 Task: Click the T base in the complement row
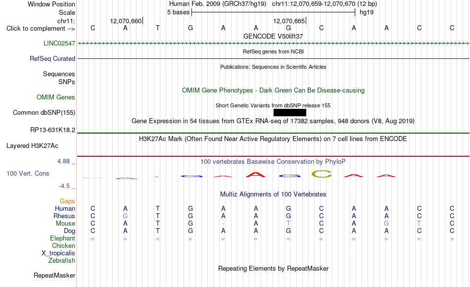coord(158,28)
